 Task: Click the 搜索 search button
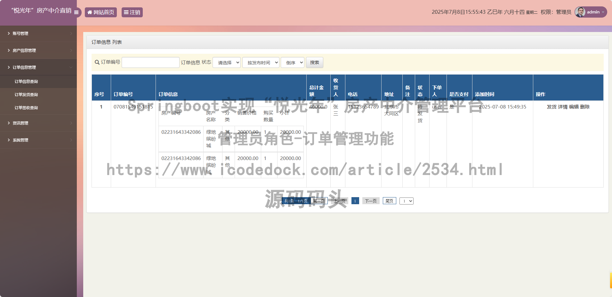click(315, 62)
